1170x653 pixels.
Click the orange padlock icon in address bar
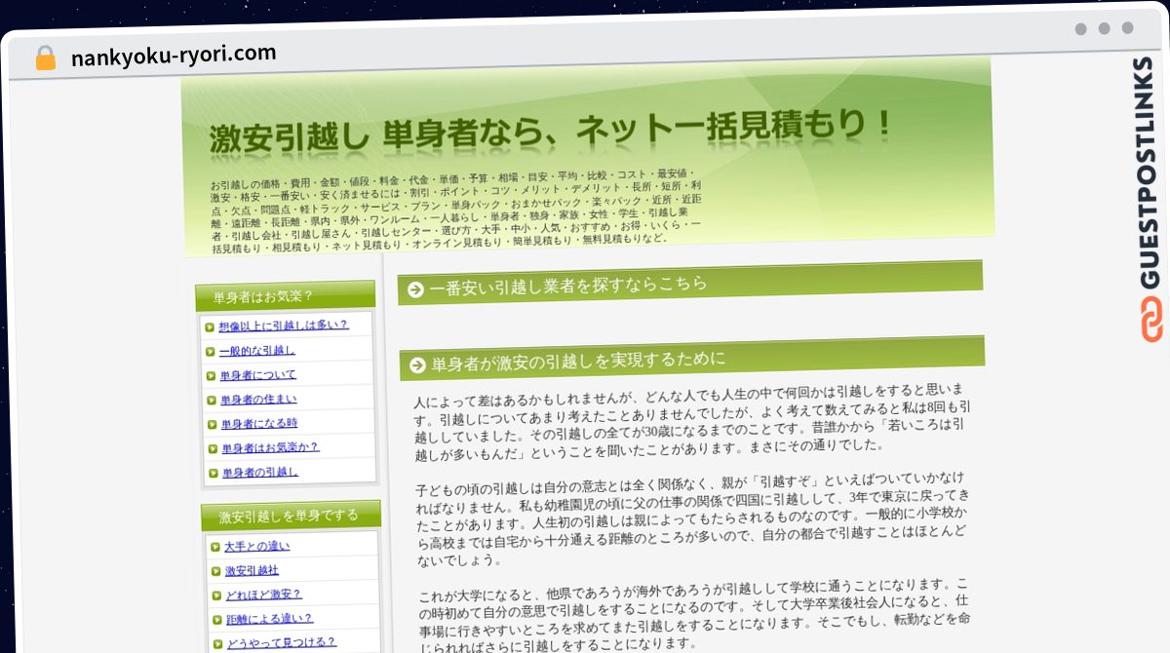[46, 58]
